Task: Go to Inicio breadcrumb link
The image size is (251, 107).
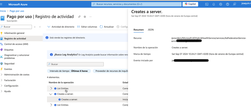Action: (3, 11)
